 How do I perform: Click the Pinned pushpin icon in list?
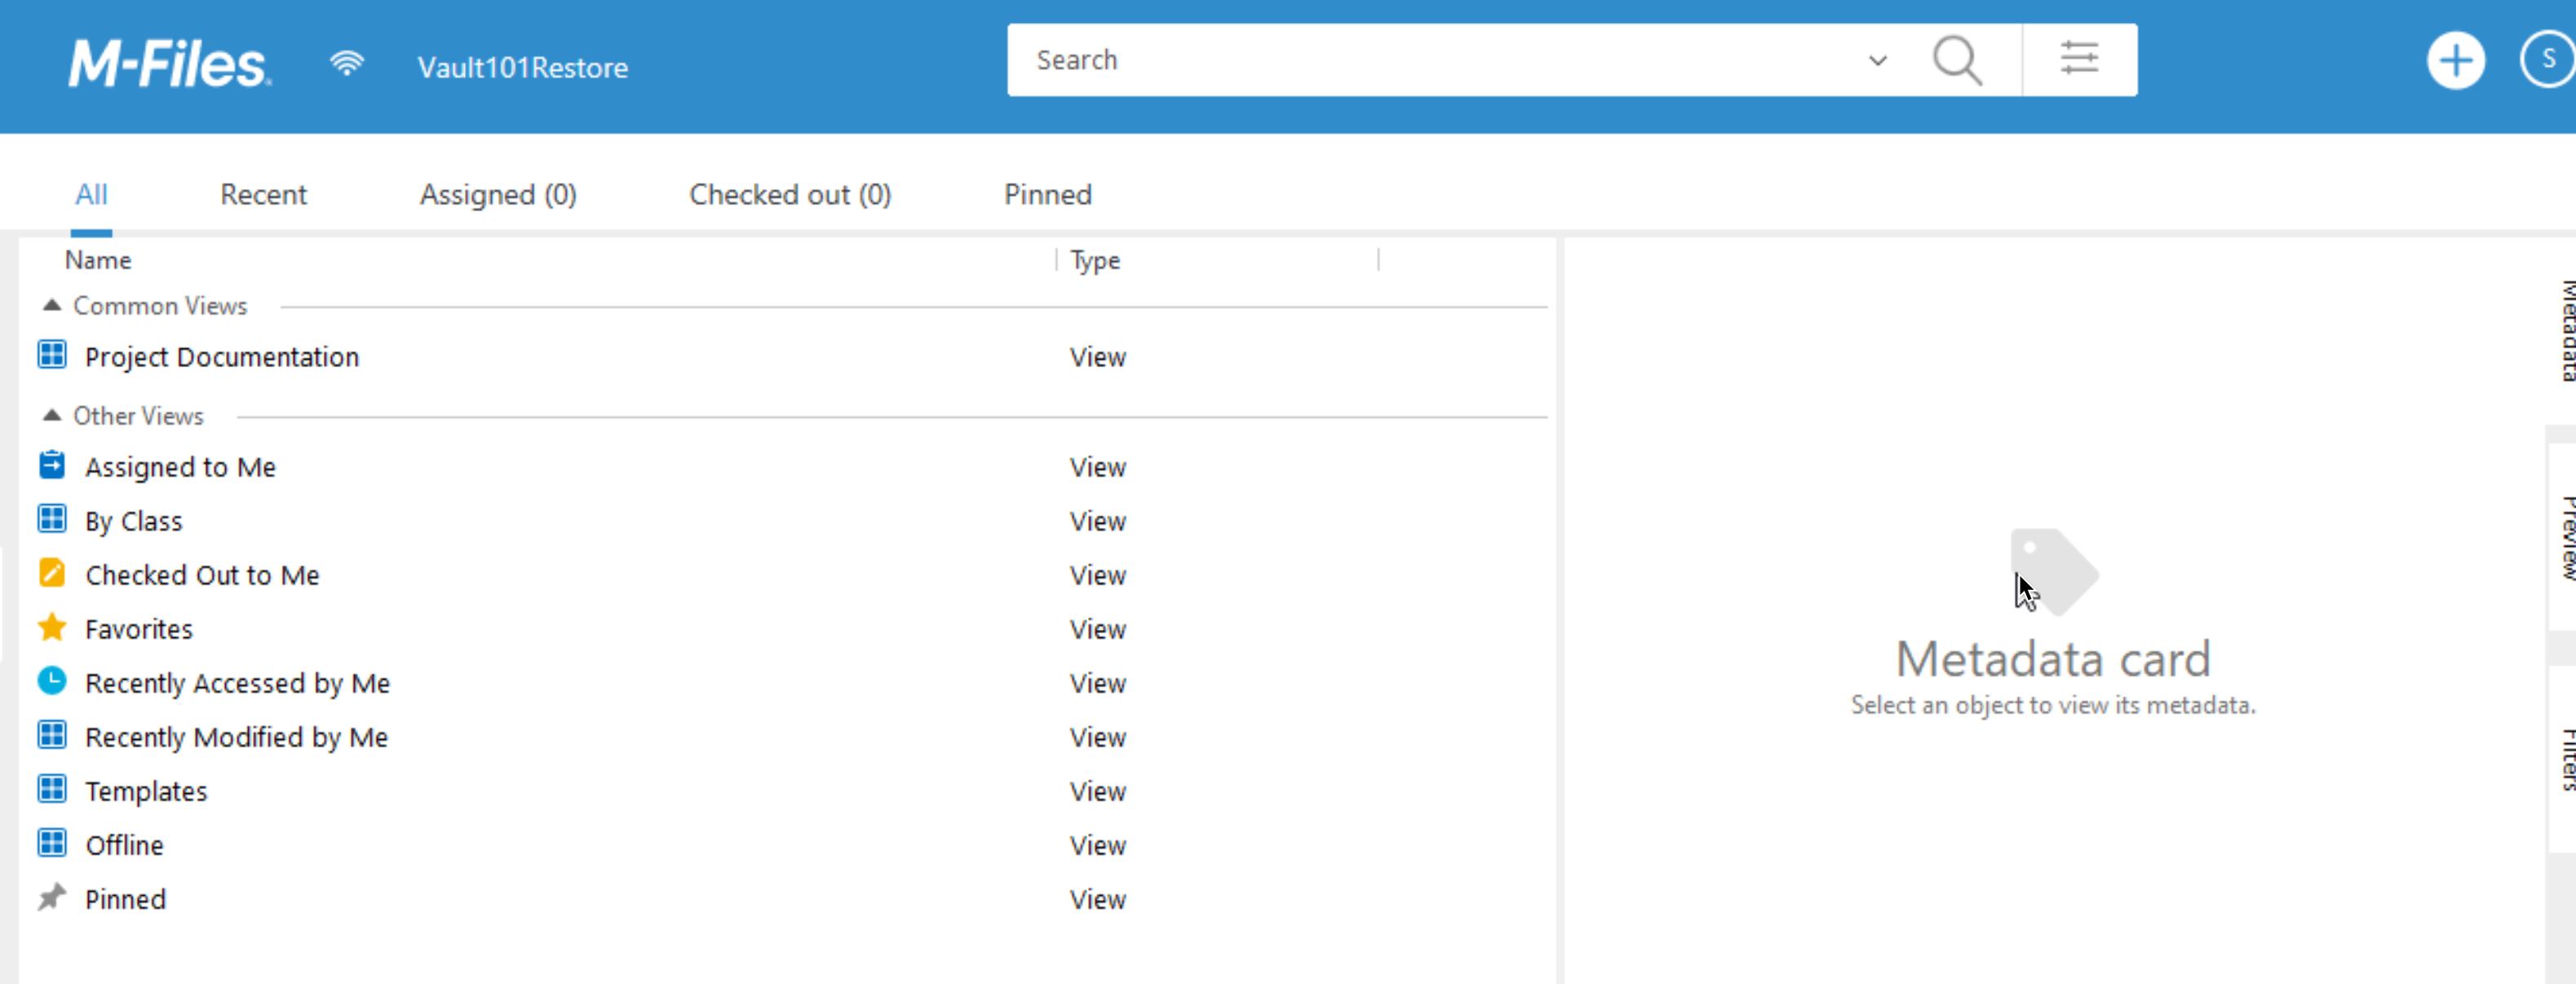(x=52, y=897)
